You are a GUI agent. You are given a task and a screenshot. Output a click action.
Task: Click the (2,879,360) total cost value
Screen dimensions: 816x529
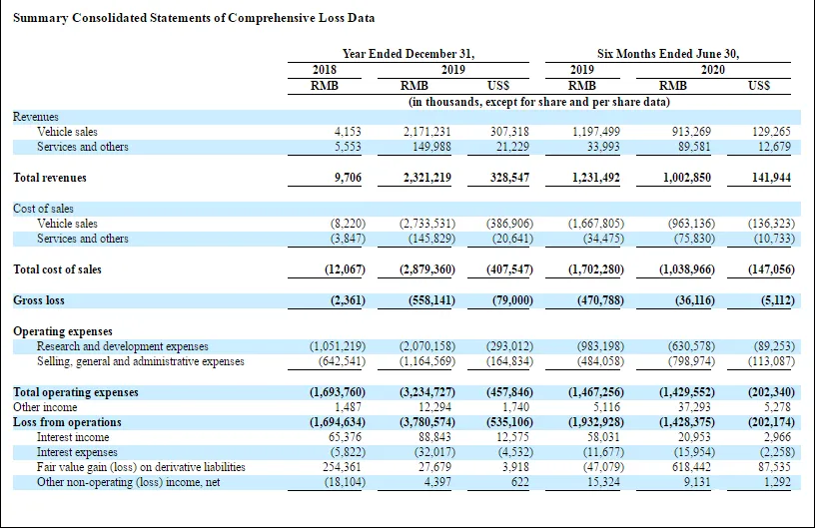427,269
